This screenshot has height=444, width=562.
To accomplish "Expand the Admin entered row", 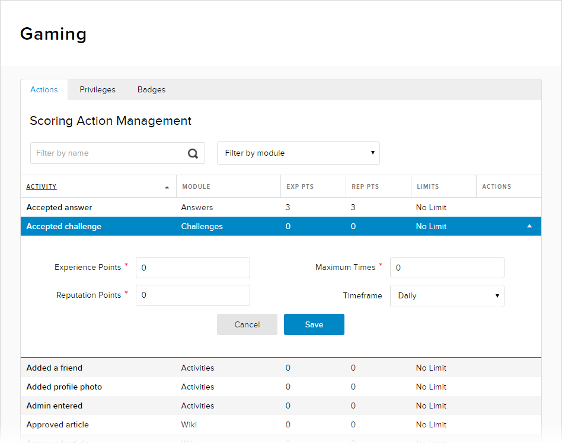I will pos(55,406).
